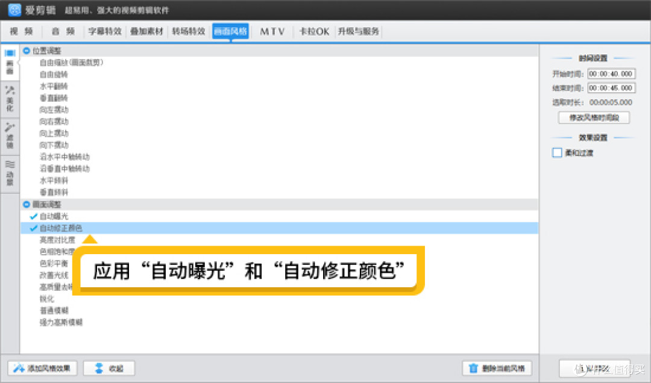The width and height of the screenshot is (651, 383).
Task: Select the 色彩平衡 style
Action: pyautogui.click(x=54, y=264)
